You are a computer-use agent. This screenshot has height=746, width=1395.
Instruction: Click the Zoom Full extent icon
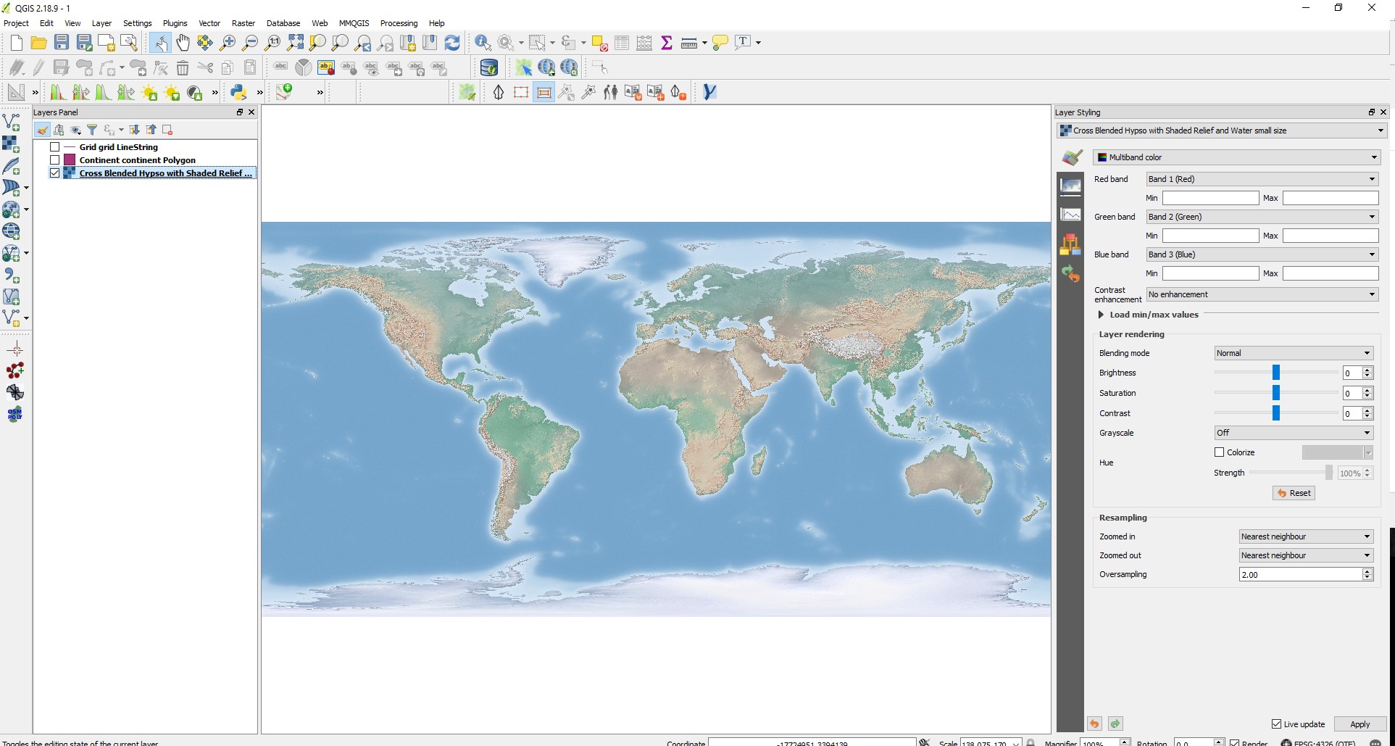(x=295, y=43)
